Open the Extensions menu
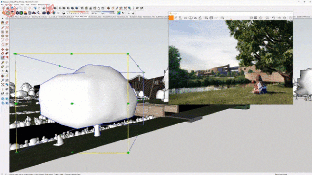 click(41, 4)
